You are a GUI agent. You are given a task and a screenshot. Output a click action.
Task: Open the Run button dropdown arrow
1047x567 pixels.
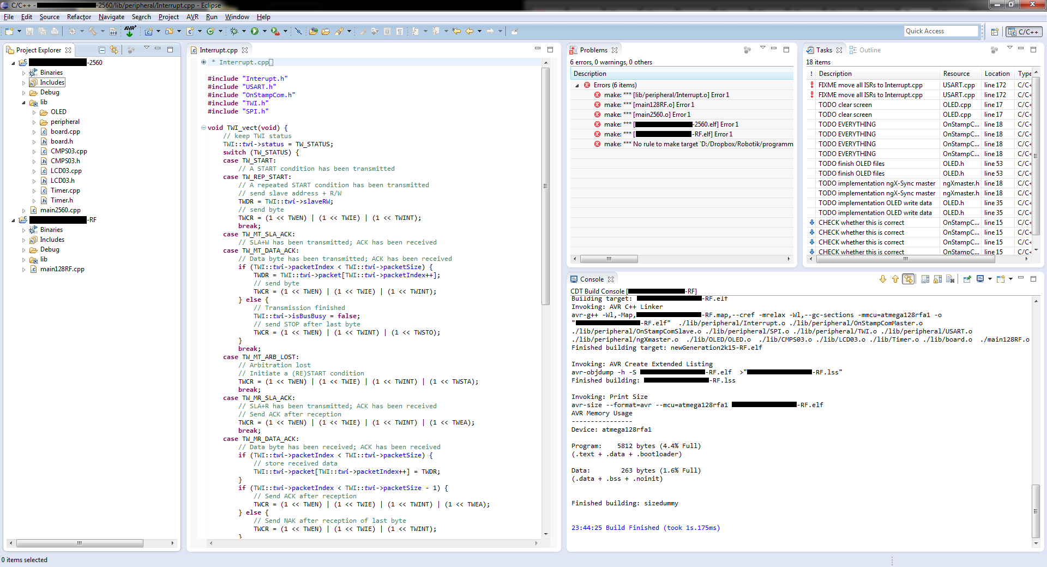point(264,31)
